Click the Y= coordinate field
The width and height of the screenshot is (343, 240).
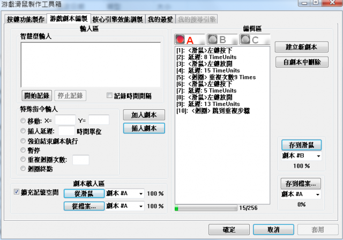tap(99, 120)
